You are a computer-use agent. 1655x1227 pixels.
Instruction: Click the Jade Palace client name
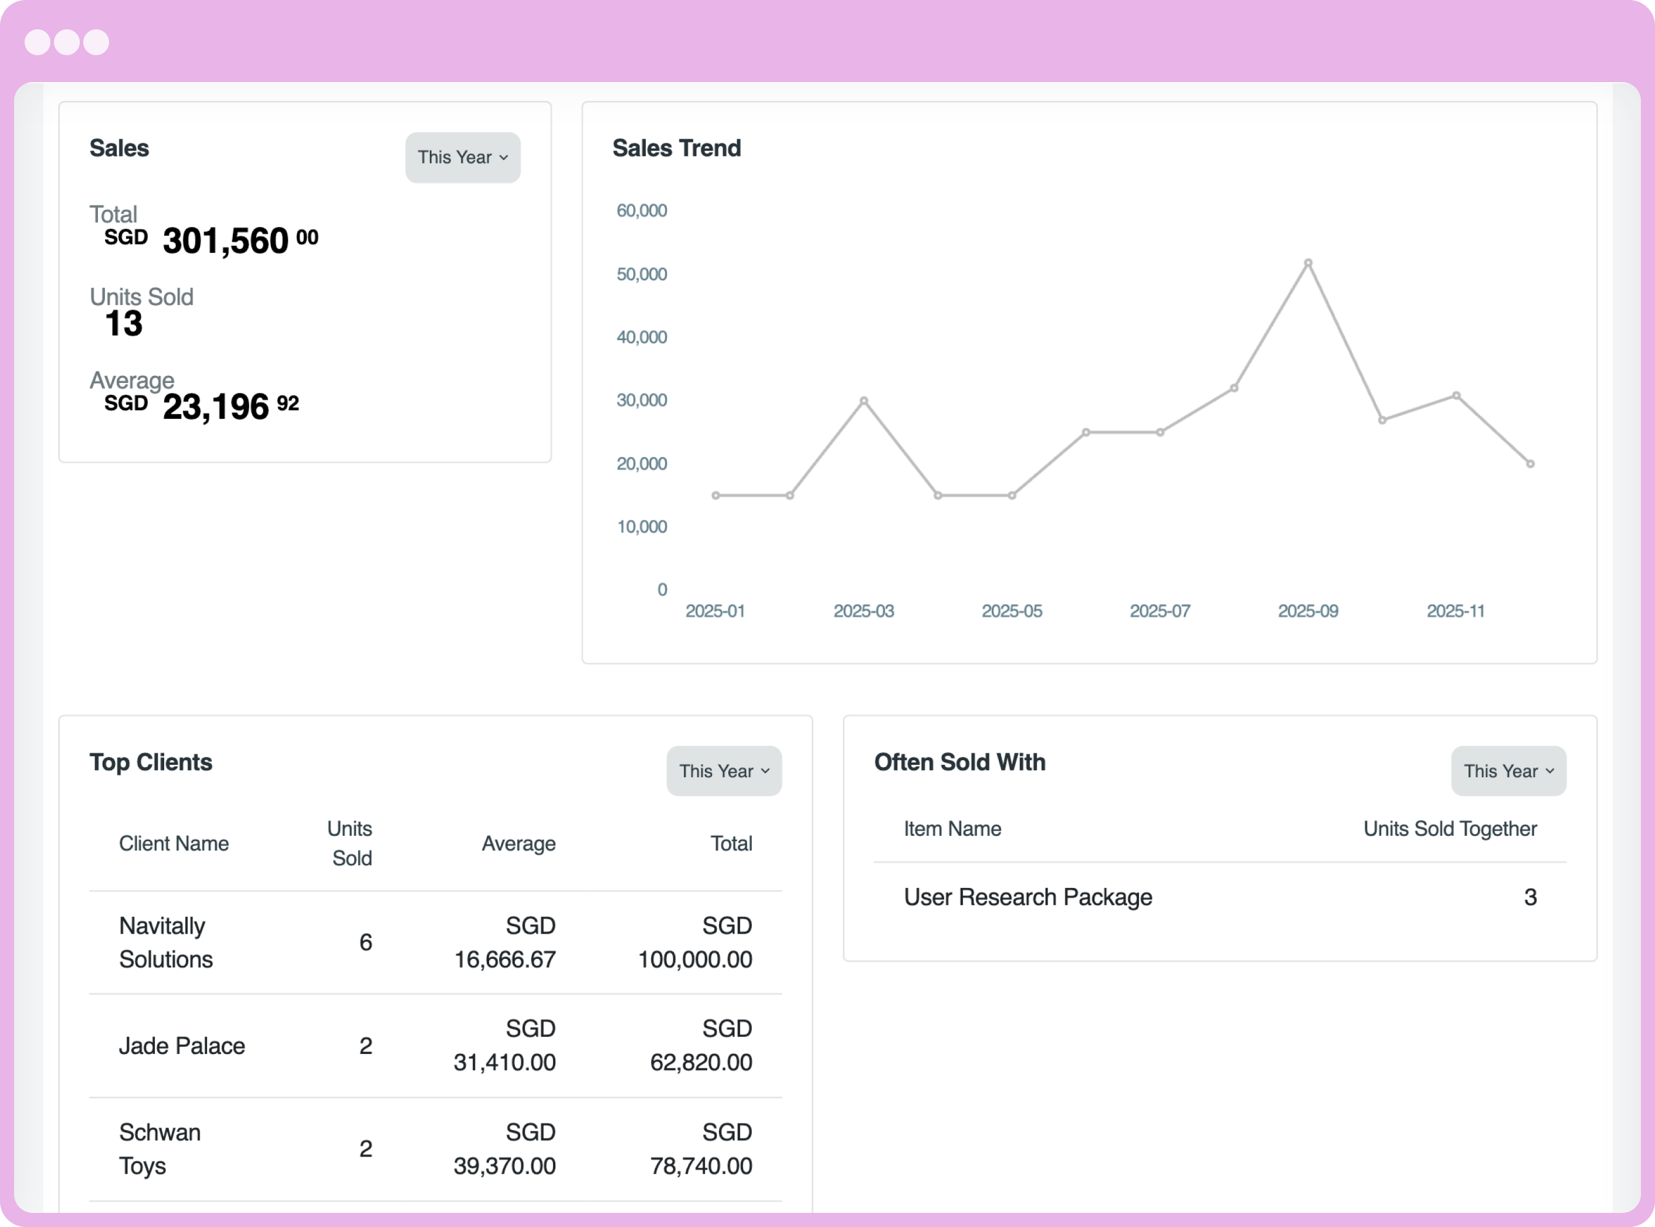coord(182,1046)
